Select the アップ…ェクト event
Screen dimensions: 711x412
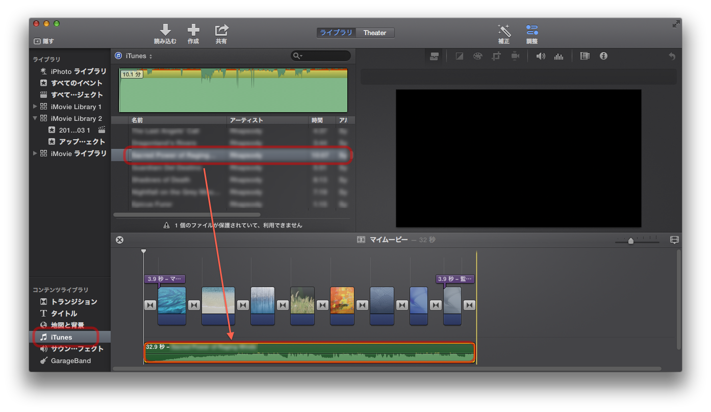click(x=77, y=142)
